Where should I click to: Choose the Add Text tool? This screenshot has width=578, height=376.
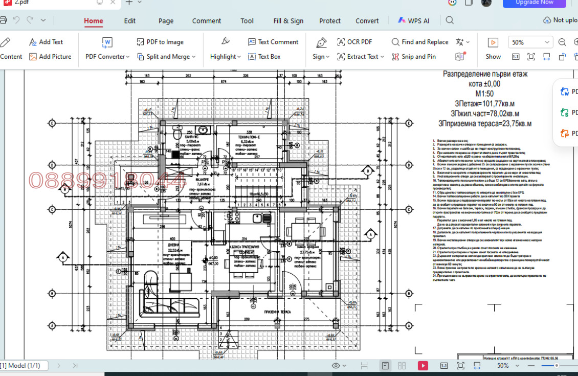46,42
